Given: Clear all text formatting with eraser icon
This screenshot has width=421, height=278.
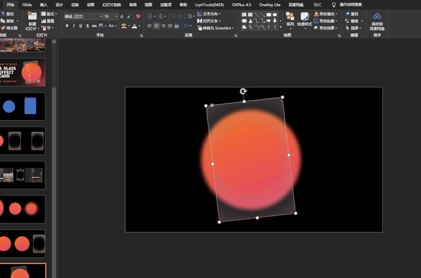Looking at the screenshot, I should [x=138, y=16].
